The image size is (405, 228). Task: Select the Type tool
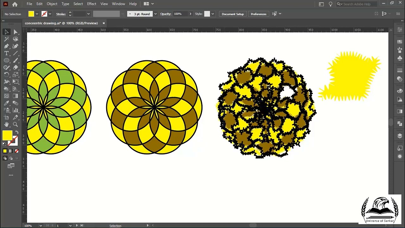pos(6,53)
